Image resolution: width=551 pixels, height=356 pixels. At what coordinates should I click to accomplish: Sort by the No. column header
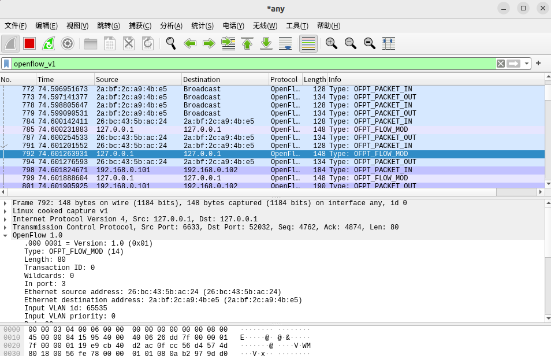pyautogui.click(x=18, y=80)
